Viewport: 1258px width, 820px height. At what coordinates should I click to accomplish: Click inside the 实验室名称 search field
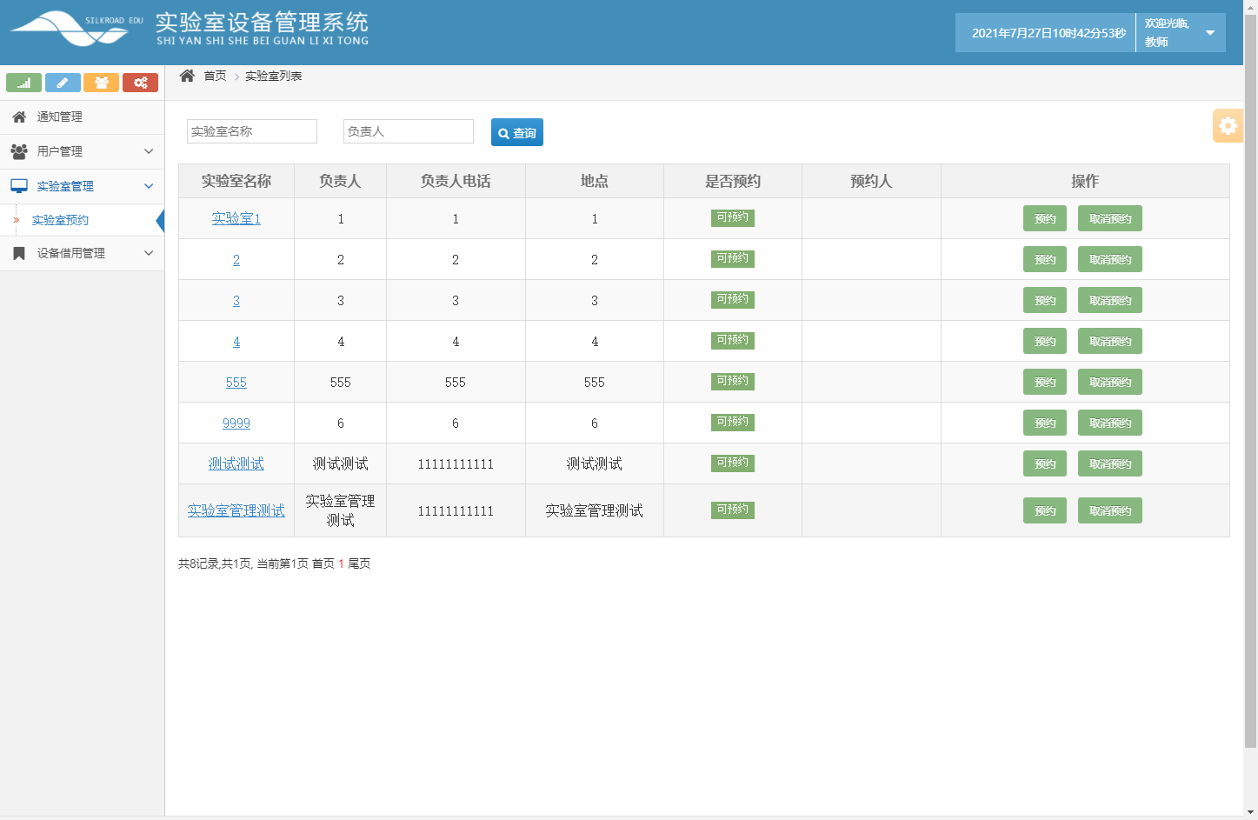(x=250, y=130)
